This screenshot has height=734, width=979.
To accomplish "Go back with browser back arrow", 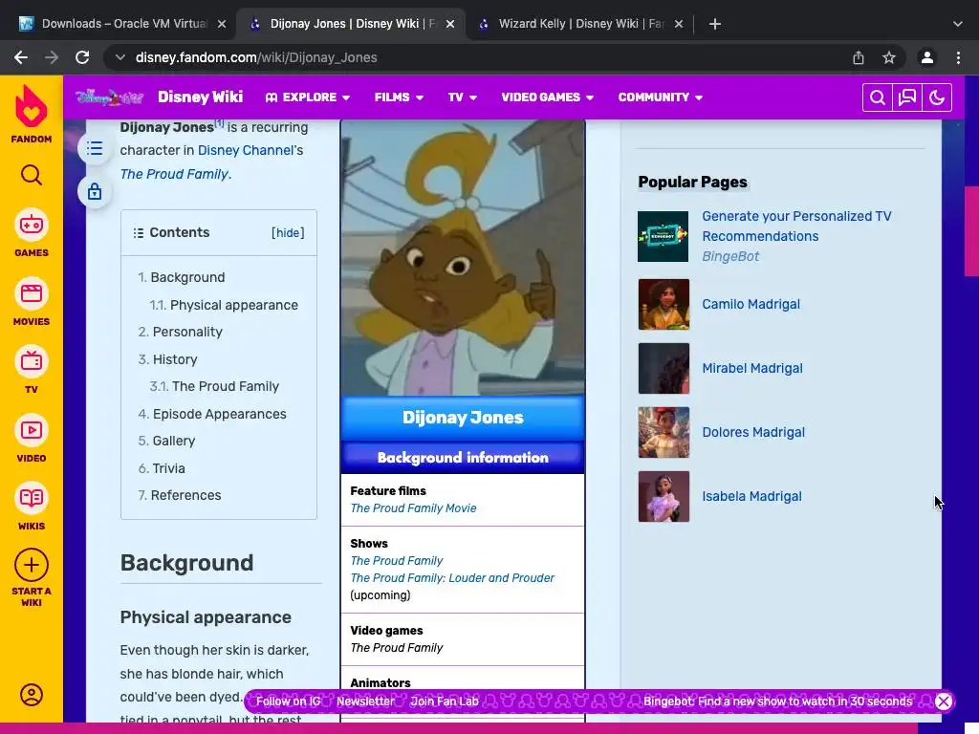I will (x=21, y=57).
